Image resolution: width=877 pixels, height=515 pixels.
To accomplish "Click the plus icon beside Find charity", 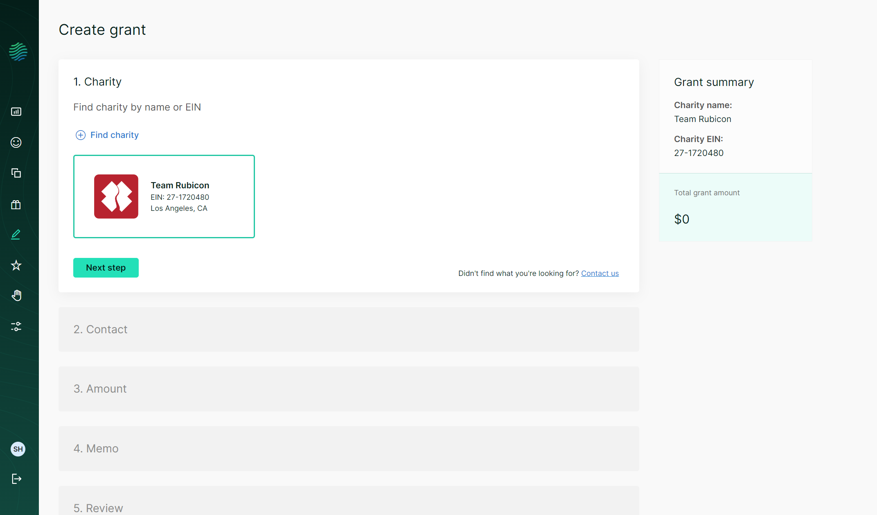I will 81,135.
